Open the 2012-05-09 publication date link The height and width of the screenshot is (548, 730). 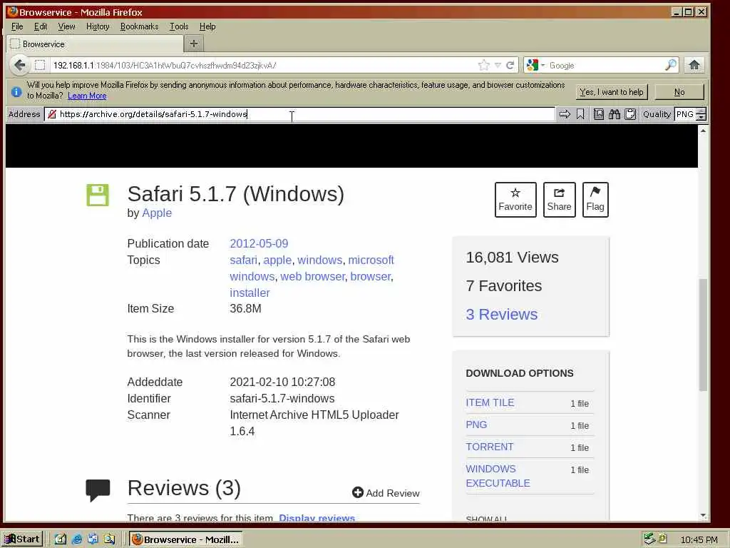click(259, 243)
